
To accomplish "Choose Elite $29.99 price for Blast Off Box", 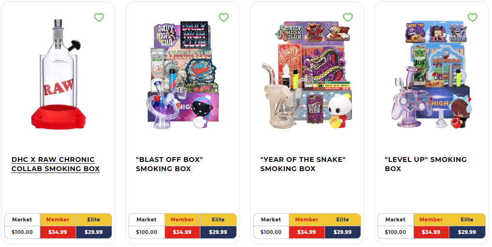I will coord(218,232).
